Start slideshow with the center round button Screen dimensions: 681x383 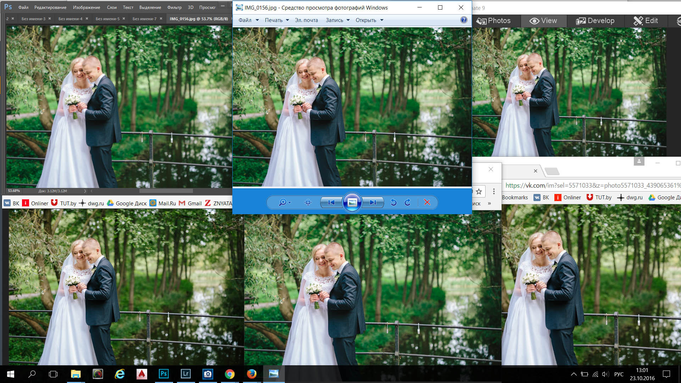coord(352,202)
